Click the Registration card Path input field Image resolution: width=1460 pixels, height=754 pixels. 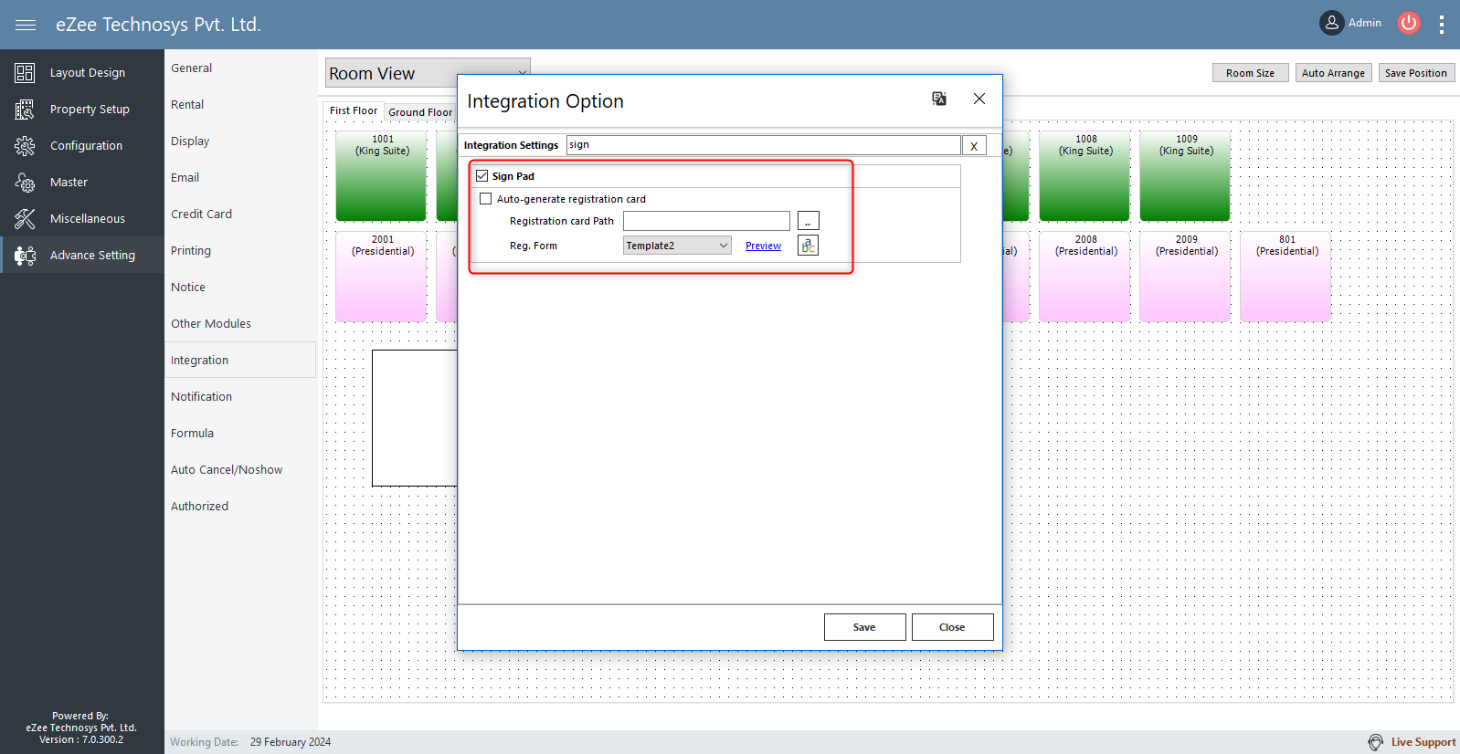706,221
